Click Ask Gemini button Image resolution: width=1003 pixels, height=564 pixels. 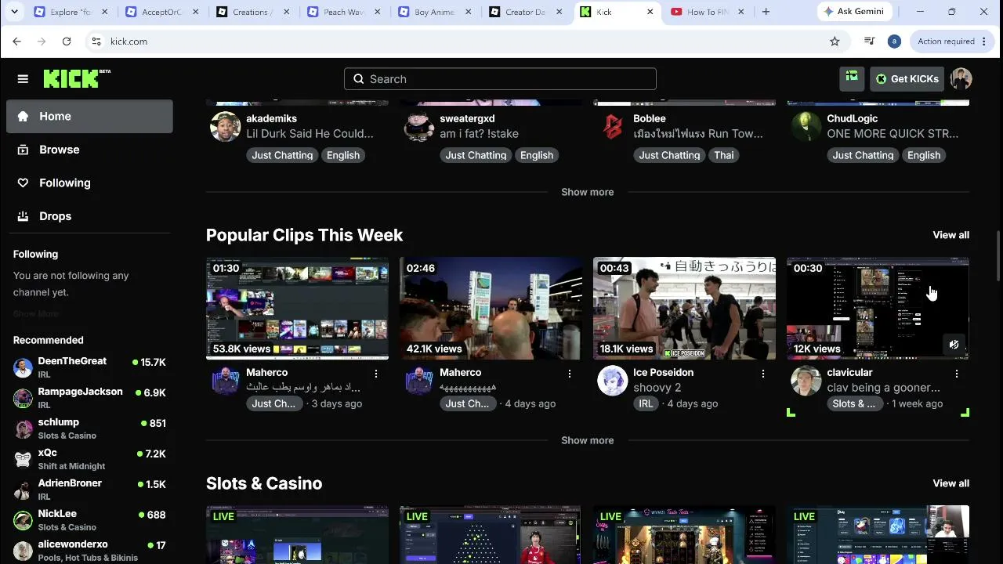(x=853, y=12)
